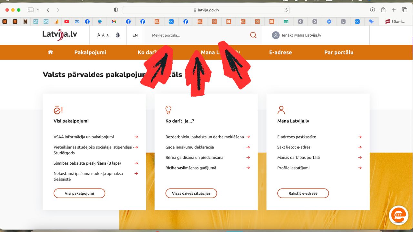Switch language with the EN button
The image size is (413, 232).
135,35
